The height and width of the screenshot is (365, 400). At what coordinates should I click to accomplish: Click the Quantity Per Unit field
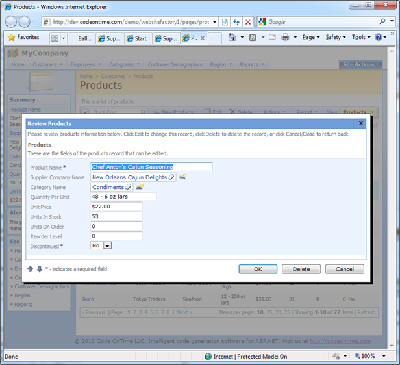123,197
